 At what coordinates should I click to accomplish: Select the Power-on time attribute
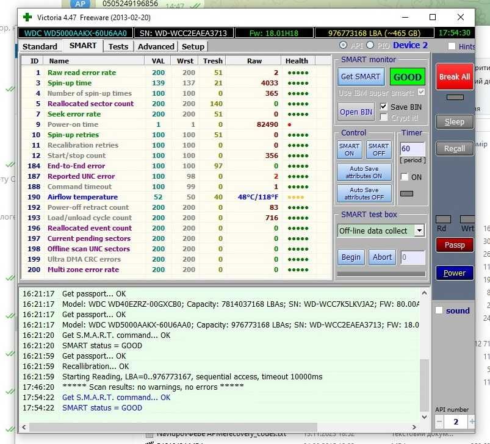coord(176,124)
